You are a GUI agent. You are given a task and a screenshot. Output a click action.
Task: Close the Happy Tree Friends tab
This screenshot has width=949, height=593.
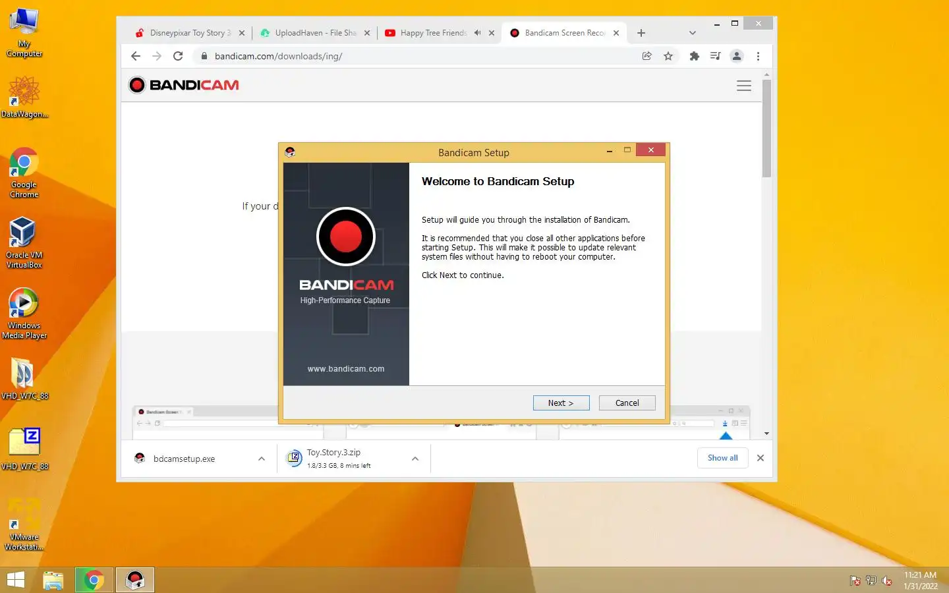[x=492, y=33]
